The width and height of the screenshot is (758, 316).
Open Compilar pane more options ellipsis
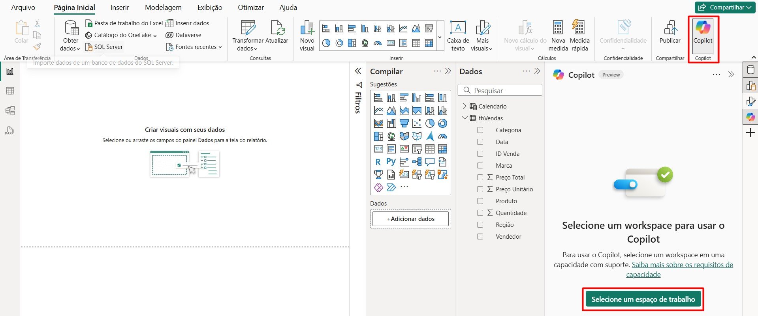(437, 71)
